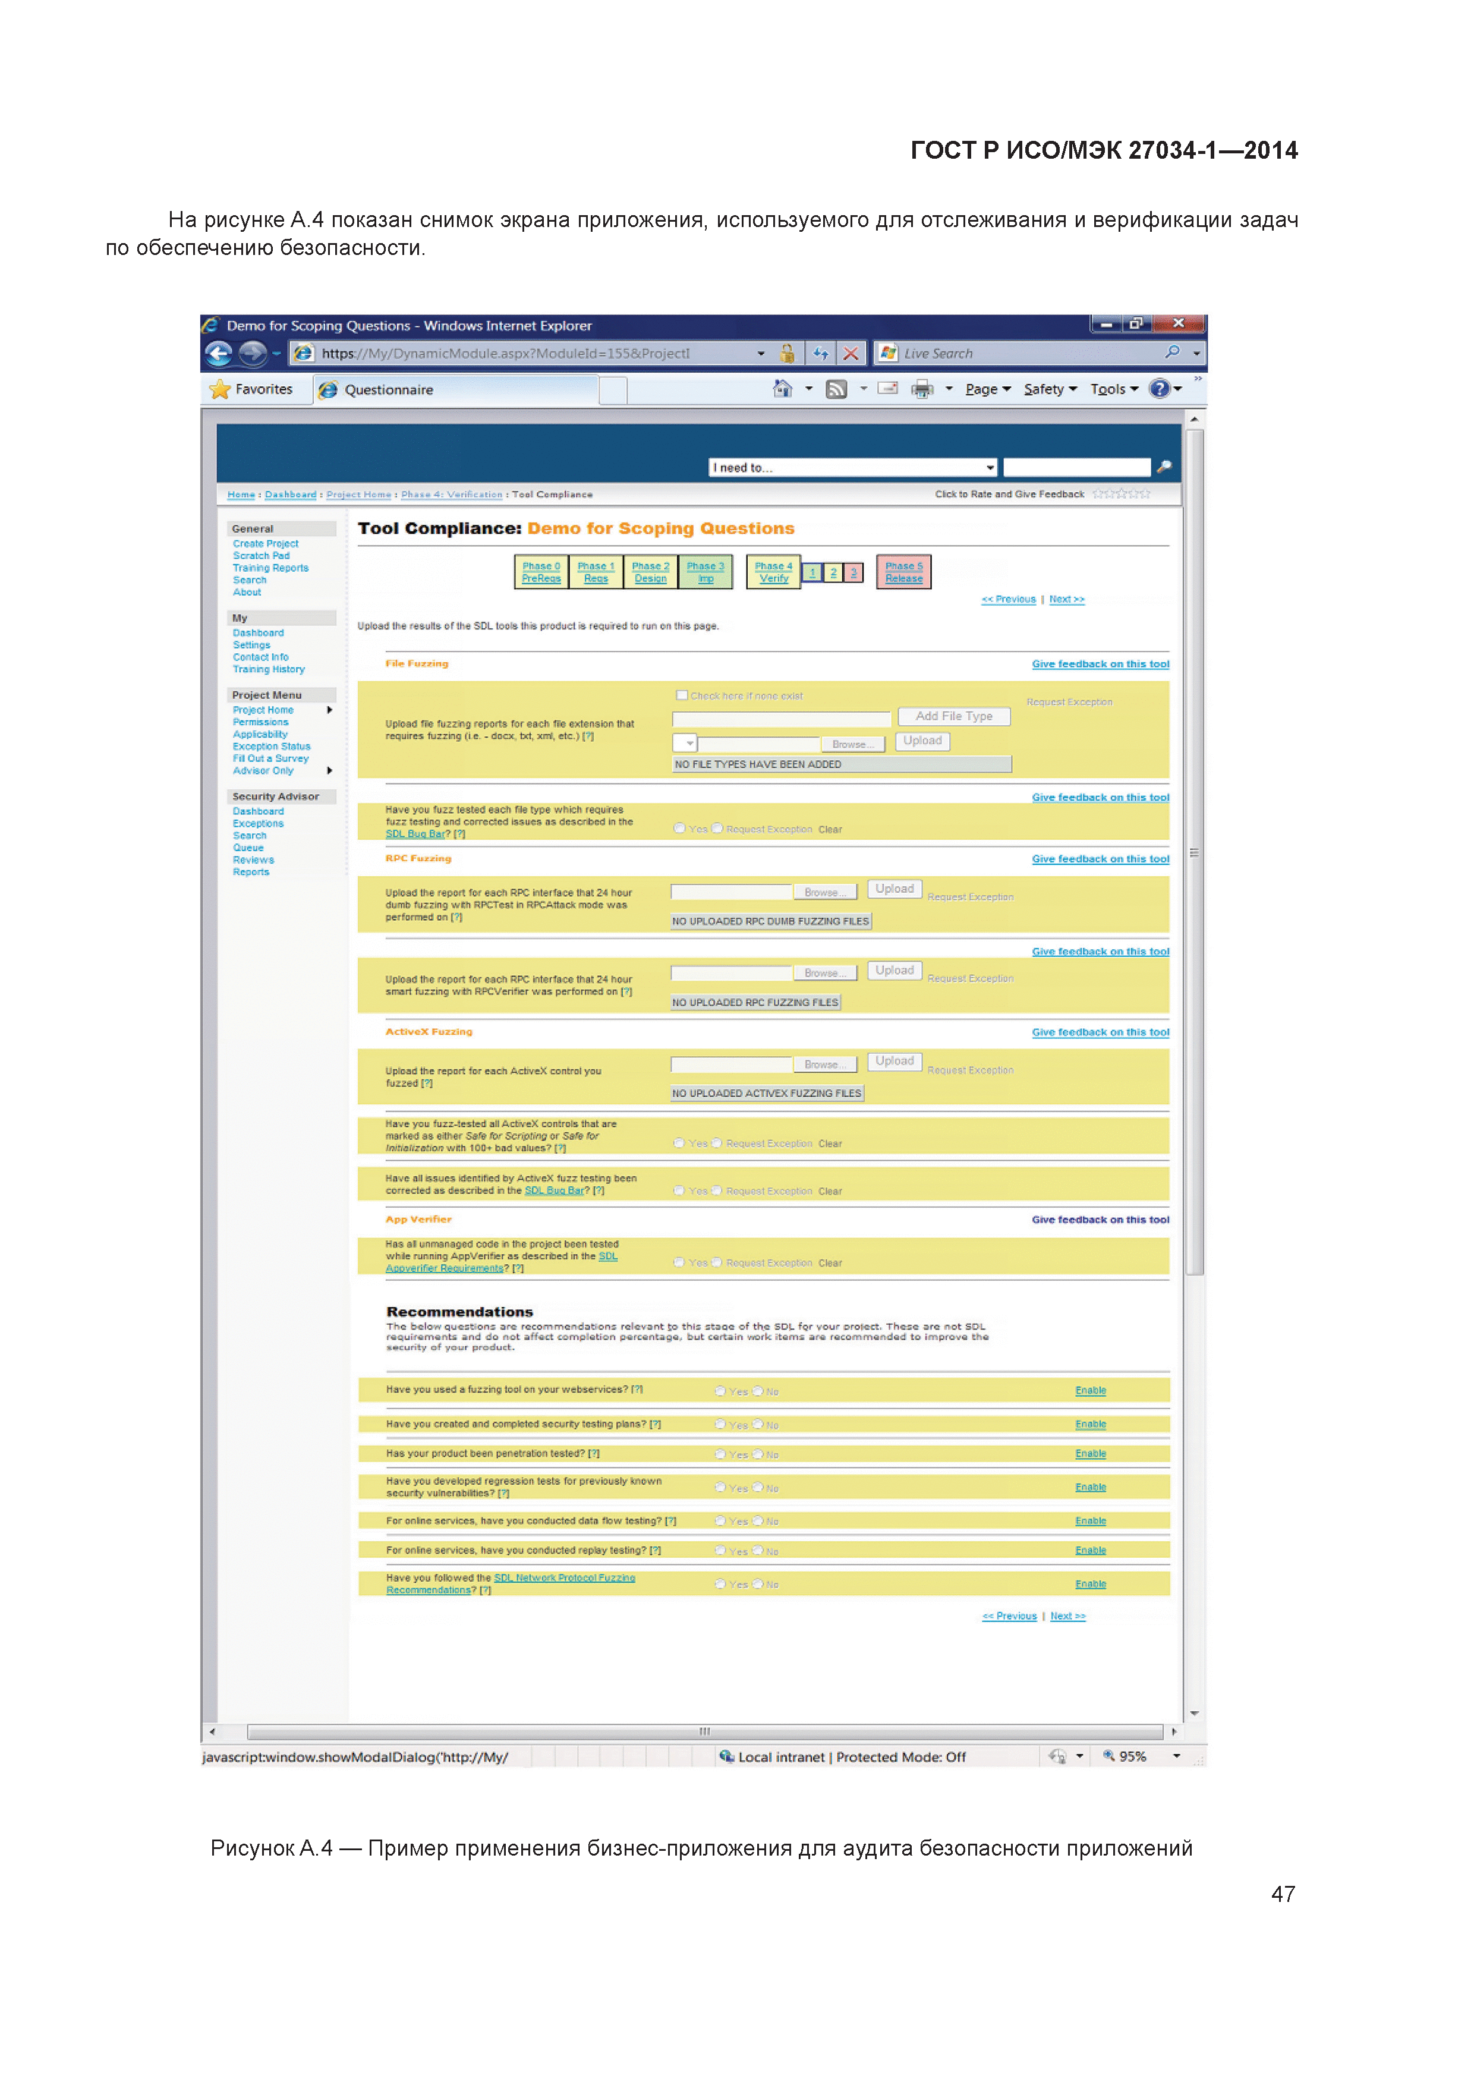This screenshot has width=1474, height=2085.
Task: Click the horizontal scrollbar track
Action: 705,1732
